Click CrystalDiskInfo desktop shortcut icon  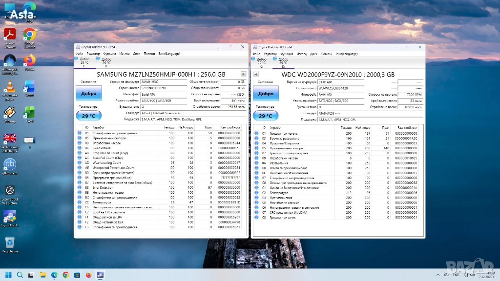click(x=9, y=216)
